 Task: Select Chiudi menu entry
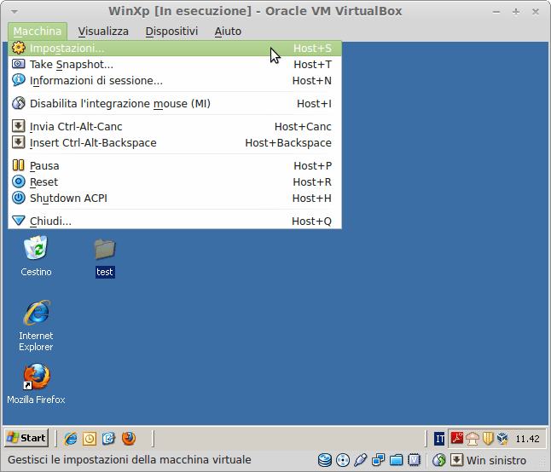tap(175, 221)
